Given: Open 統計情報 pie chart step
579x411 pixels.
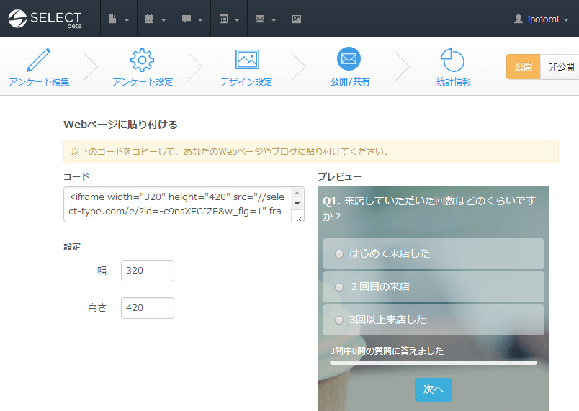Looking at the screenshot, I should pyautogui.click(x=453, y=67).
